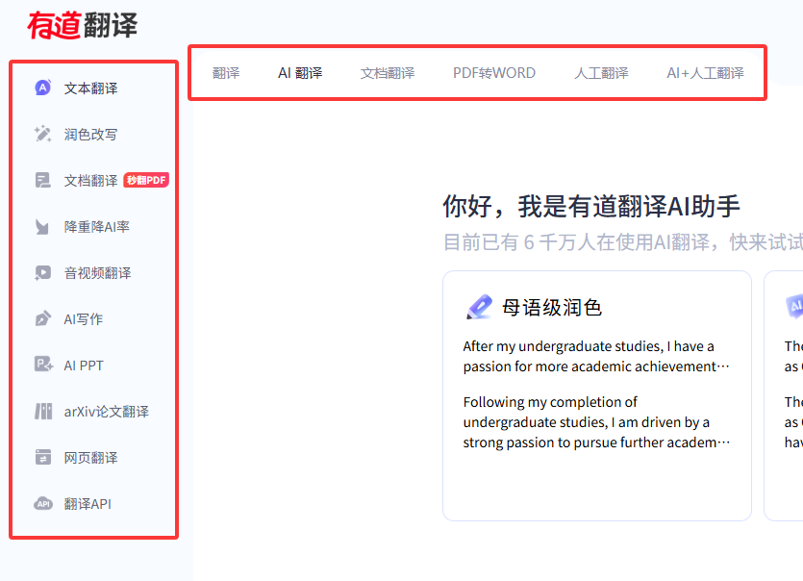Click the 秒翻PDF red badge
Screen dimensions: 803x581
pyautogui.click(x=146, y=180)
